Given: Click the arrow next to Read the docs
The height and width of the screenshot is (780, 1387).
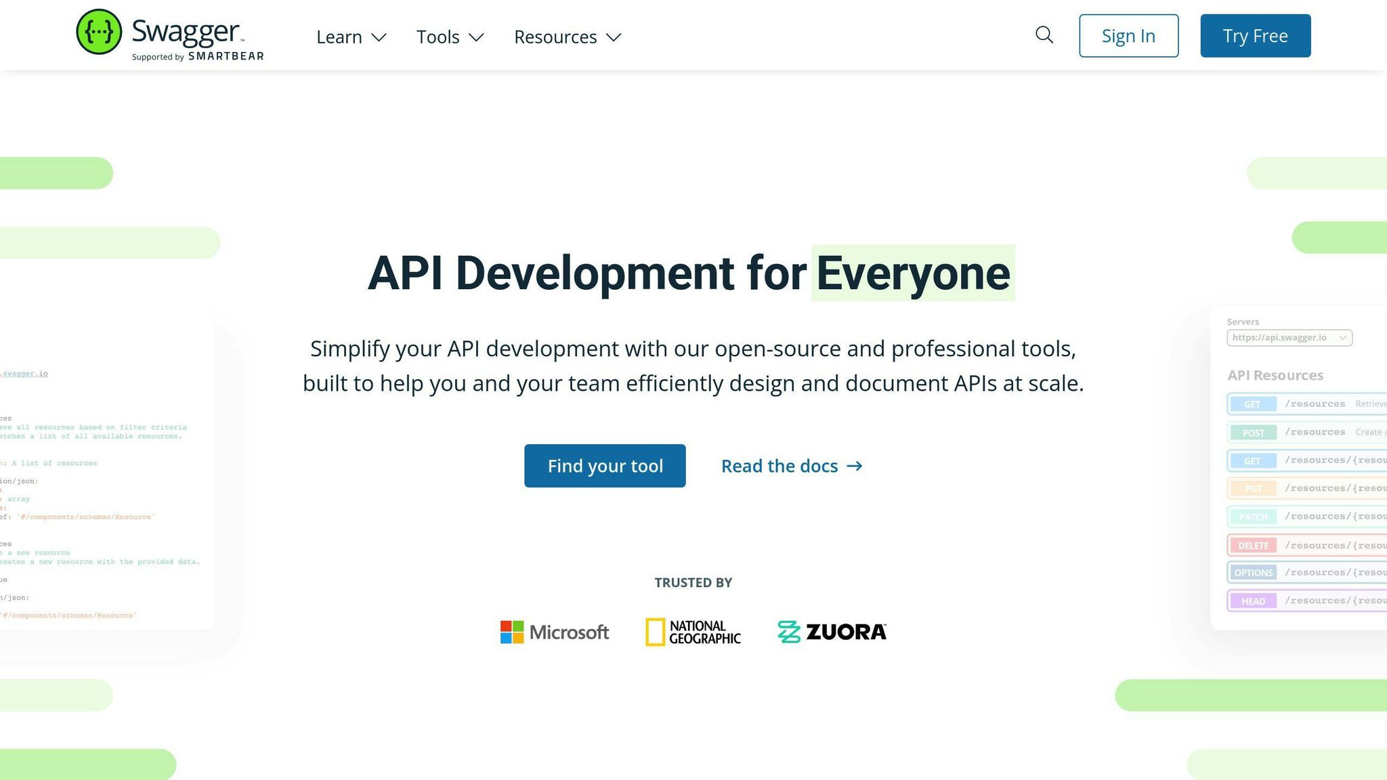Looking at the screenshot, I should (x=855, y=466).
